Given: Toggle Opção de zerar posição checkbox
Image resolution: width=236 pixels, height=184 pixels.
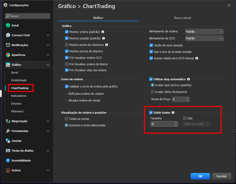Looking at the screenshot, I should [x=151, y=45].
